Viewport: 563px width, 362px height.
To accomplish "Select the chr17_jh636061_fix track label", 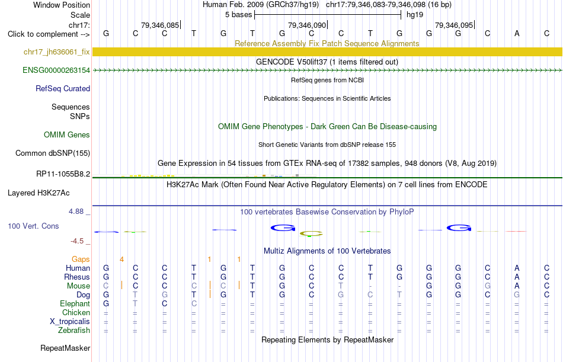I will [57, 52].
